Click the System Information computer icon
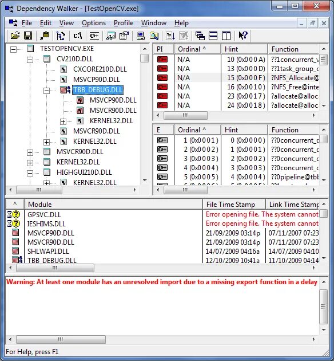Screen dimensions: 334x361 (141, 36)
